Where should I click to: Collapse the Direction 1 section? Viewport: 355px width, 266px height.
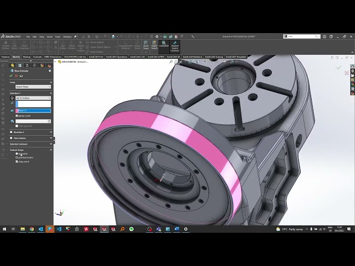pos(51,93)
